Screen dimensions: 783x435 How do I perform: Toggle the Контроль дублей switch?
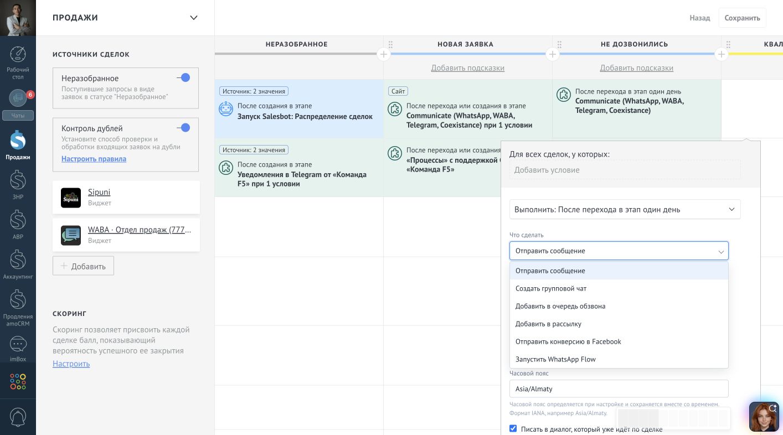[x=183, y=128]
